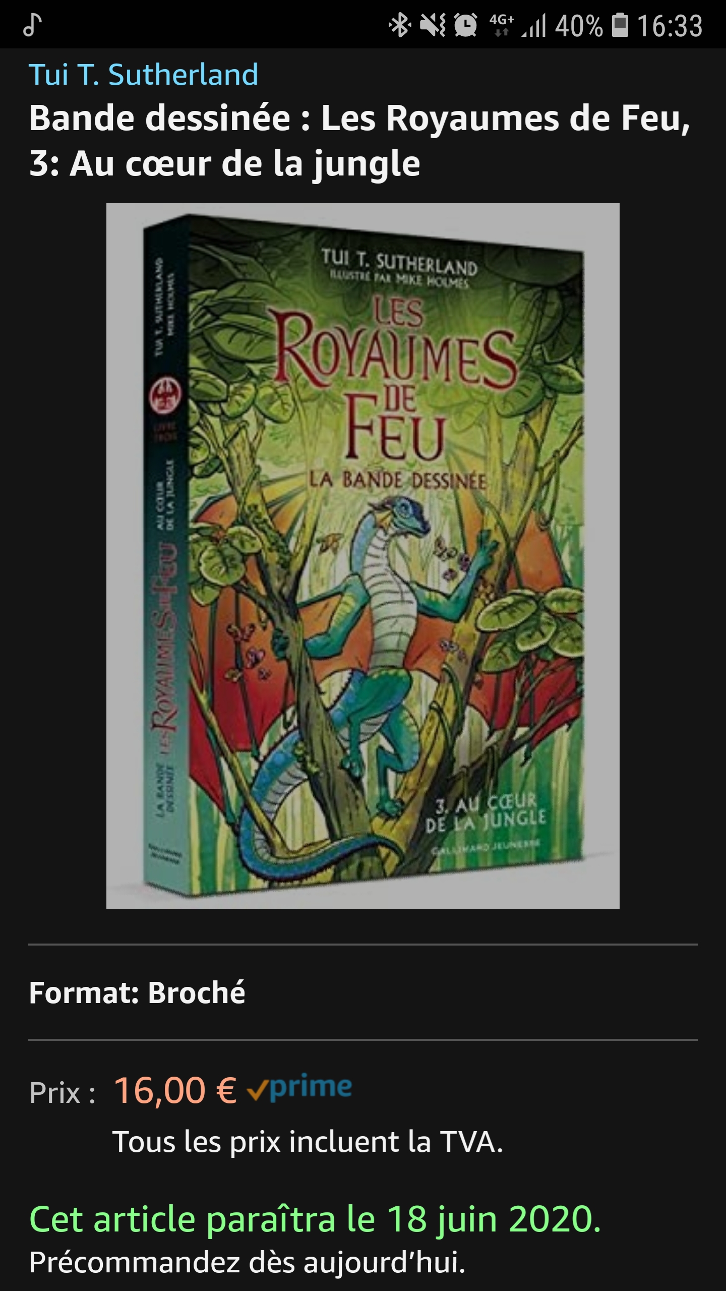Tap the Prime checkmark logo
Screen dimensions: 726x1291
tap(299, 1088)
